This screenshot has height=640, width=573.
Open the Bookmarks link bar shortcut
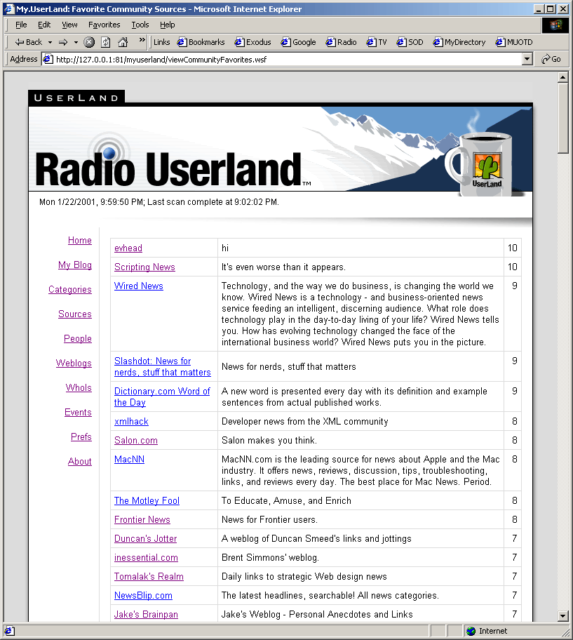(201, 42)
